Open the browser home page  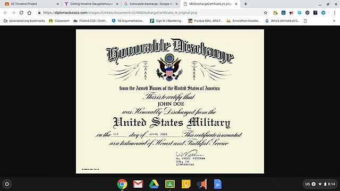coord(29,13)
